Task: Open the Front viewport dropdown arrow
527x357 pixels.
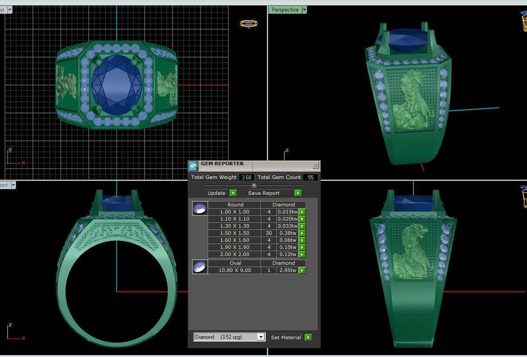Action: 13,185
